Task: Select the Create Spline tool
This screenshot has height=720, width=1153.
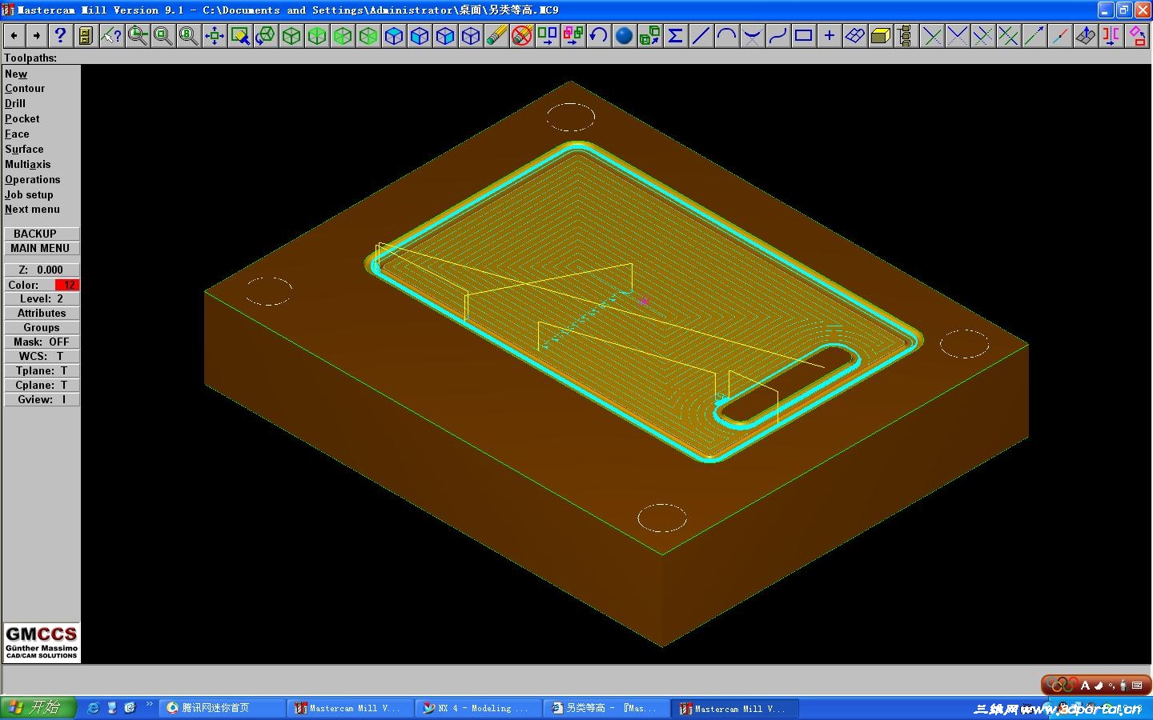Action: pyautogui.click(x=777, y=35)
